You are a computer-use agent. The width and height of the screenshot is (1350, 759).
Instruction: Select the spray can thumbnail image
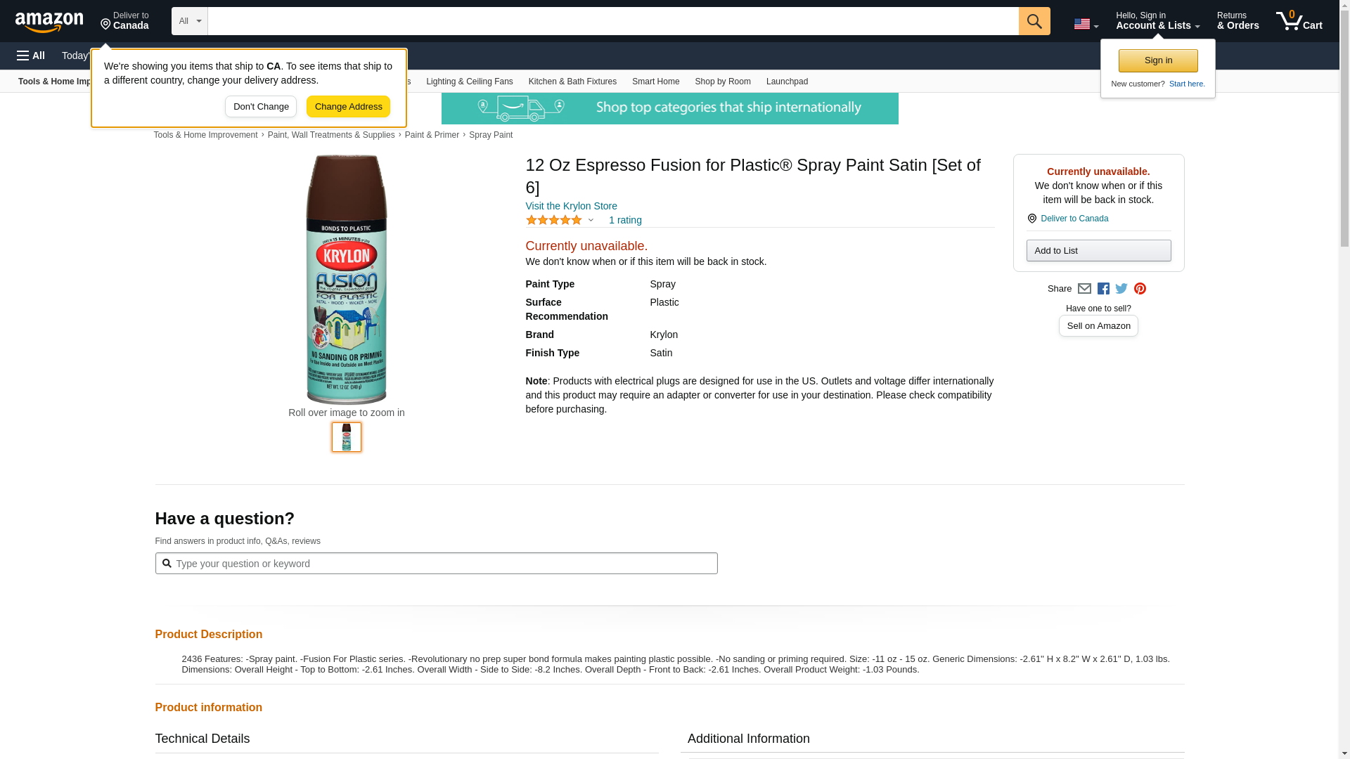click(x=346, y=437)
